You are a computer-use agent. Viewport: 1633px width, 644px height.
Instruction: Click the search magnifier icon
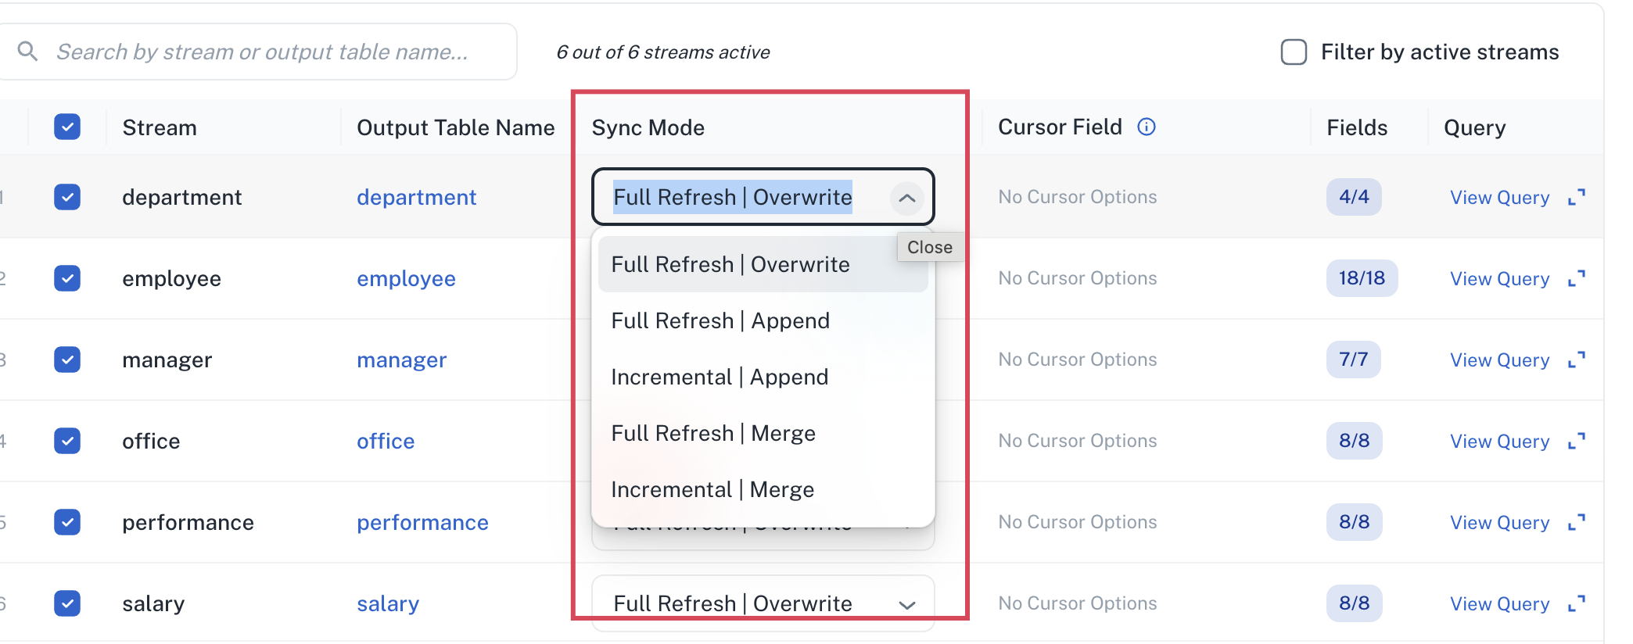click(28, 52)
